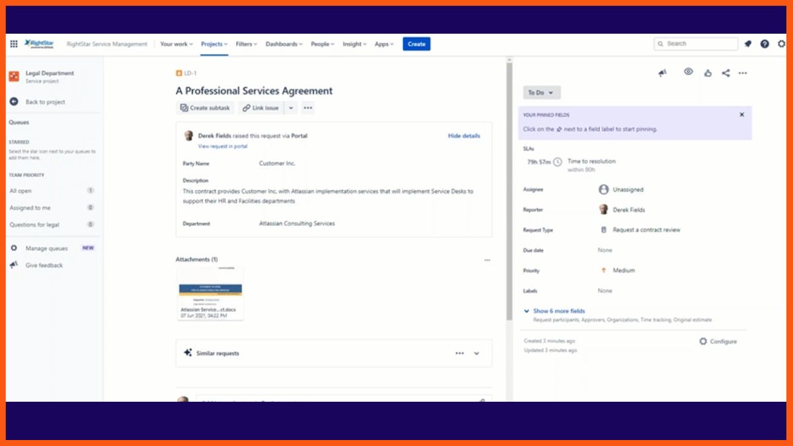The image size is (793, 446).
Task: Open more actions ellipsis in issue header
Action: tap(743, 73)
